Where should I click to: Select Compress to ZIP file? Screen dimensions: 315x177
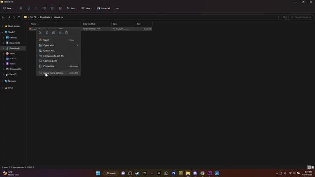[x=59, y=56]
